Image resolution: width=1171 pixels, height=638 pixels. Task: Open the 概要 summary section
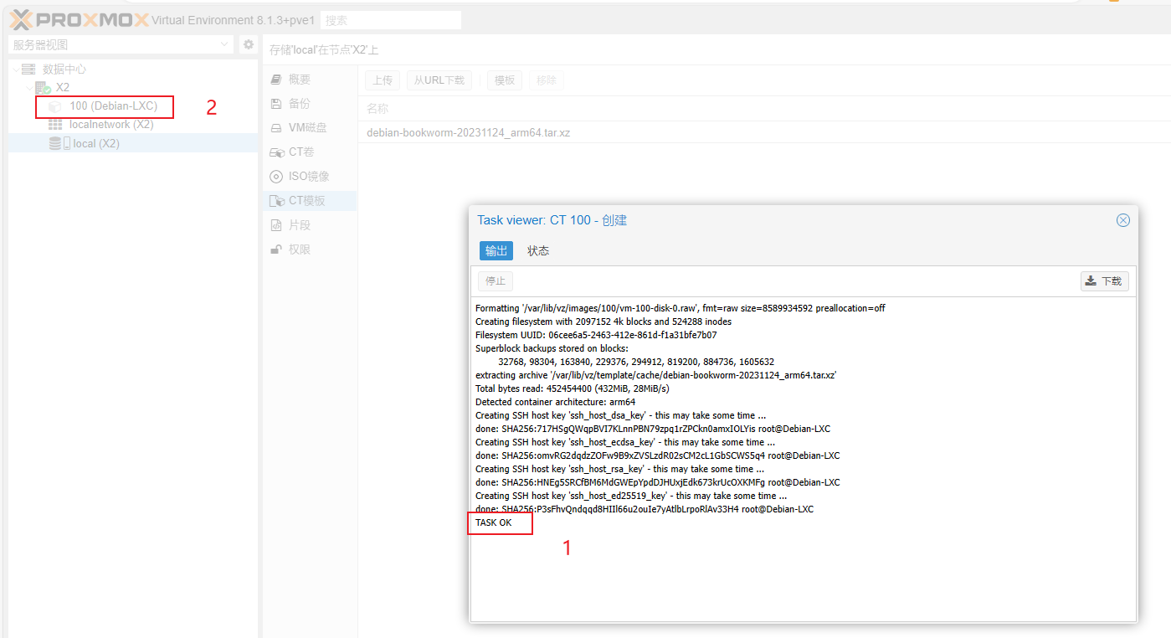pyautogui.click(x=299, y=80)
